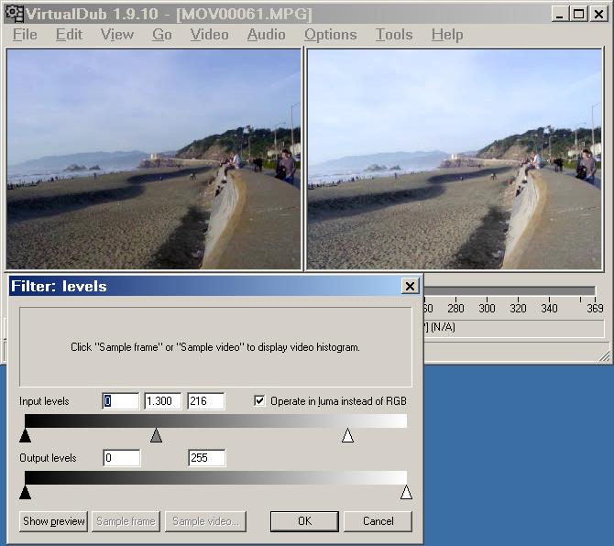Click the input levels black point field

pyautogui.click(x=121, y=401)
